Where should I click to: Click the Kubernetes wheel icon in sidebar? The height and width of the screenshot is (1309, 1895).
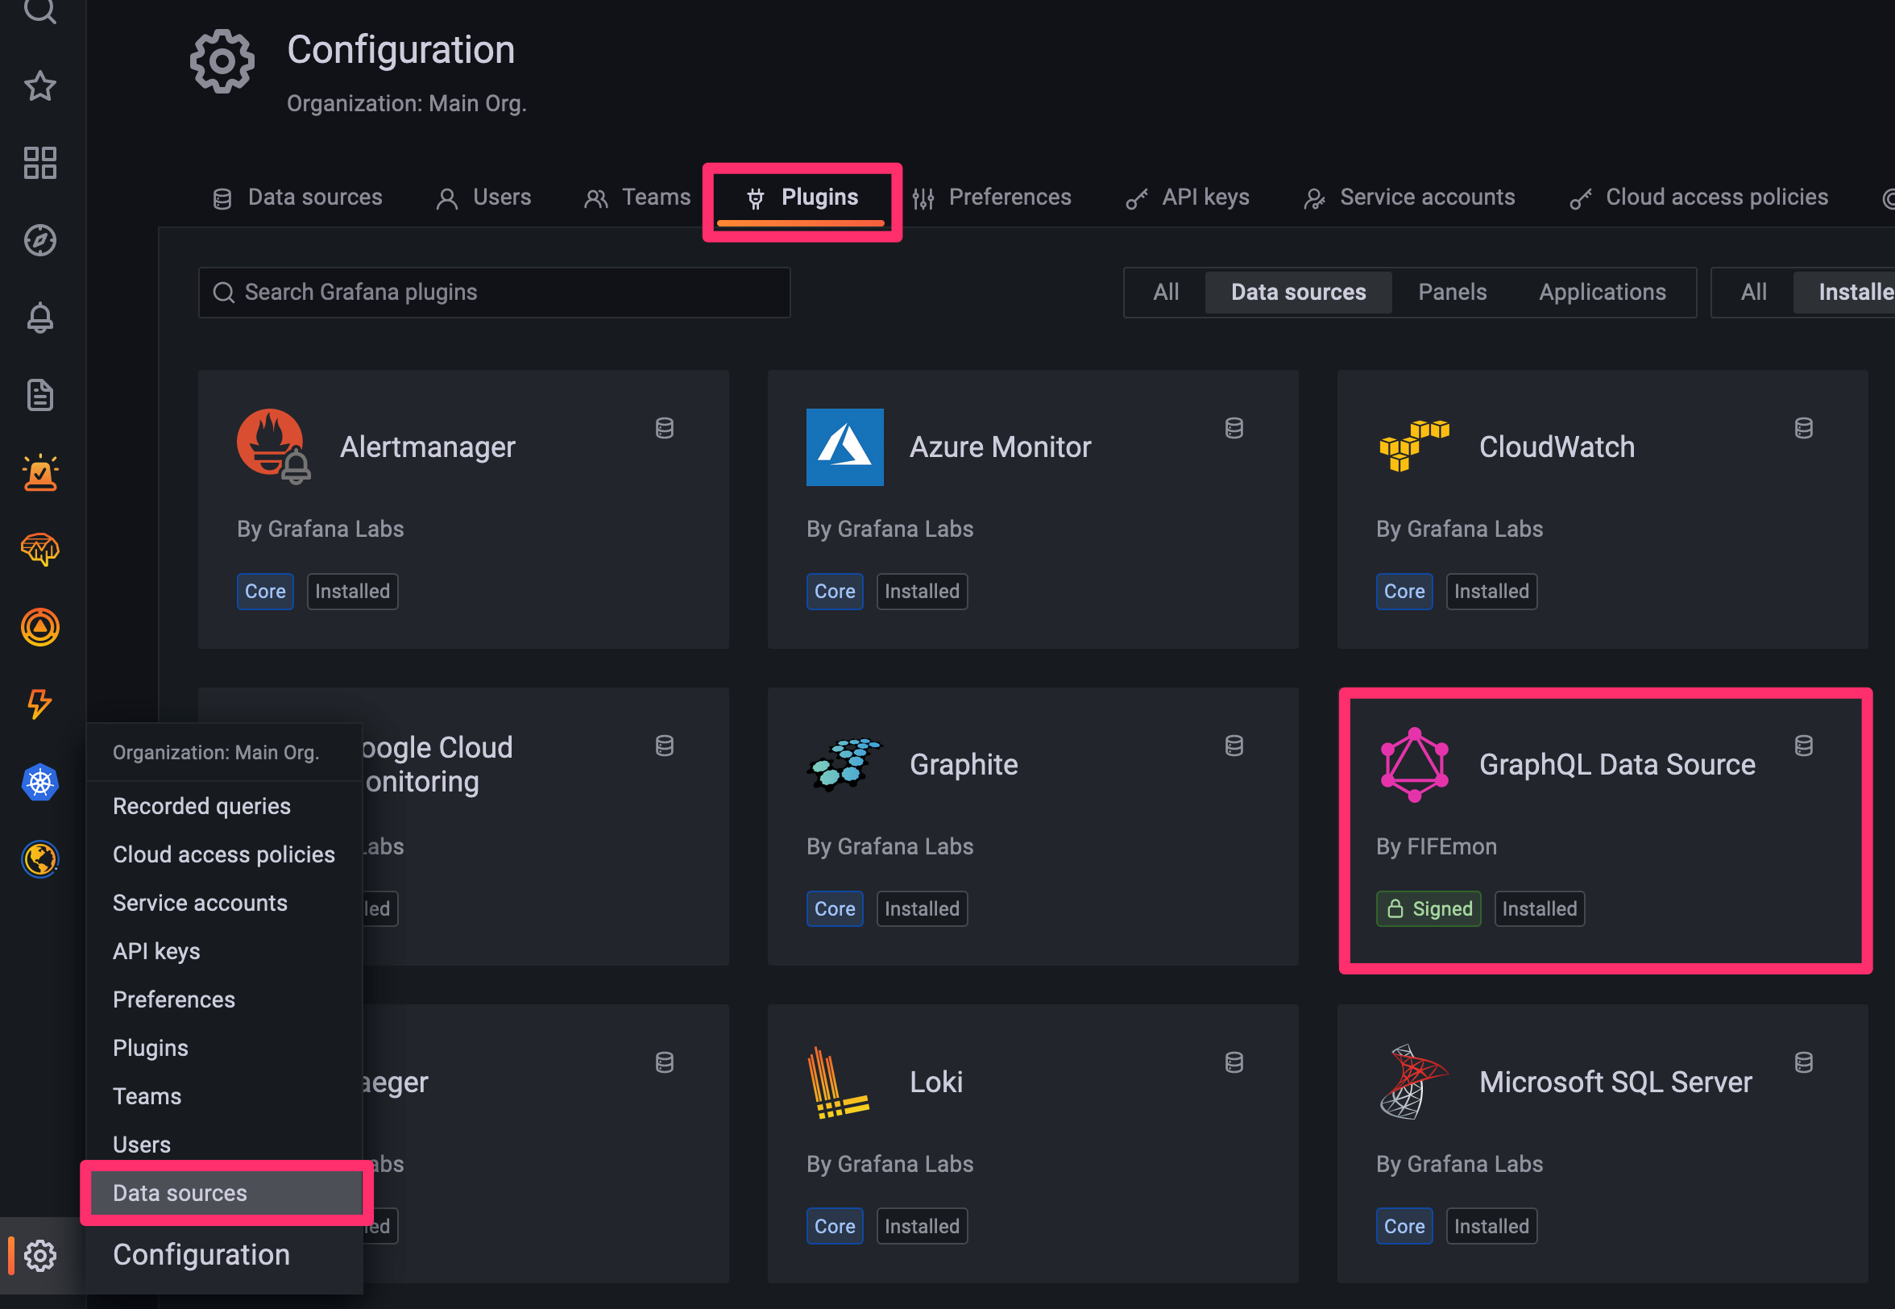(39, 782)
